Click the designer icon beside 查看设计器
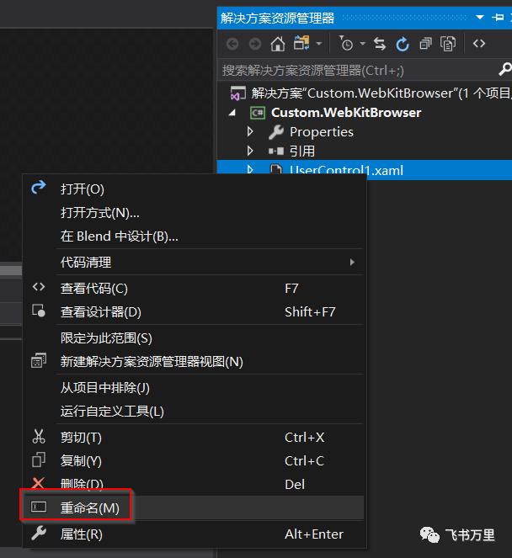 coord(39,311)
